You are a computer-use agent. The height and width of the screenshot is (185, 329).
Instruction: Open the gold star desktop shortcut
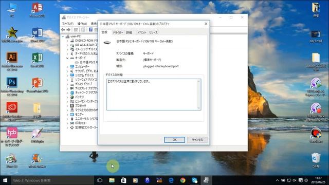pos(12,35)
